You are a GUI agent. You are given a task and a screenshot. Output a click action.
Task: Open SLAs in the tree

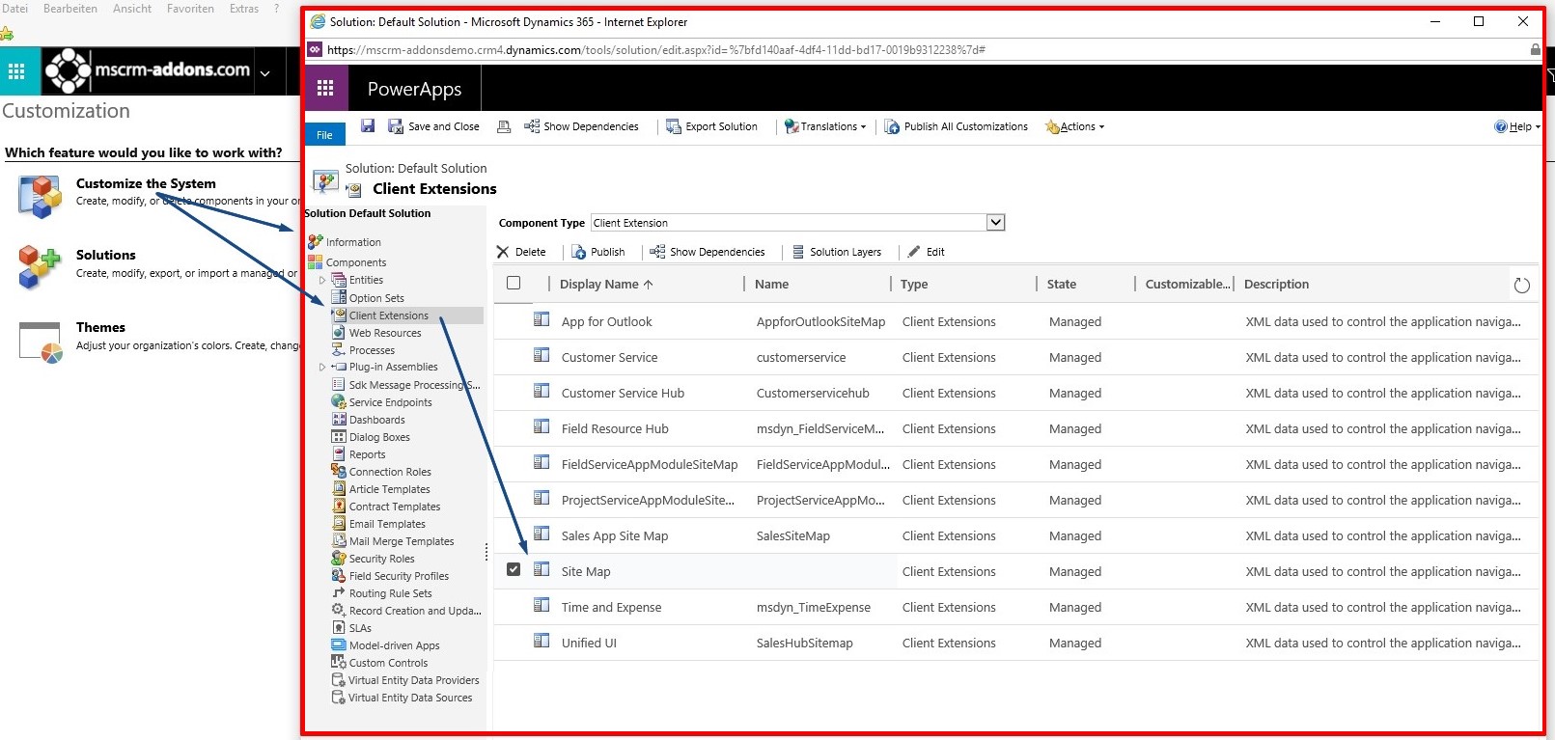[360, 628]
